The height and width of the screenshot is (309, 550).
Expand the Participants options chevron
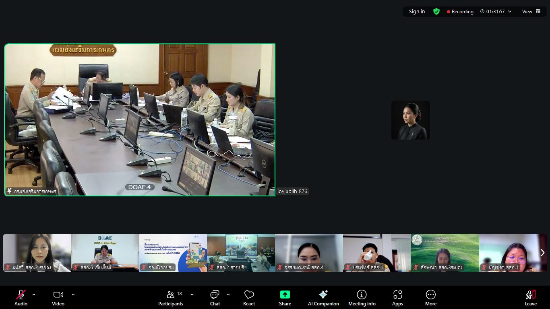(x=192, y=295)
